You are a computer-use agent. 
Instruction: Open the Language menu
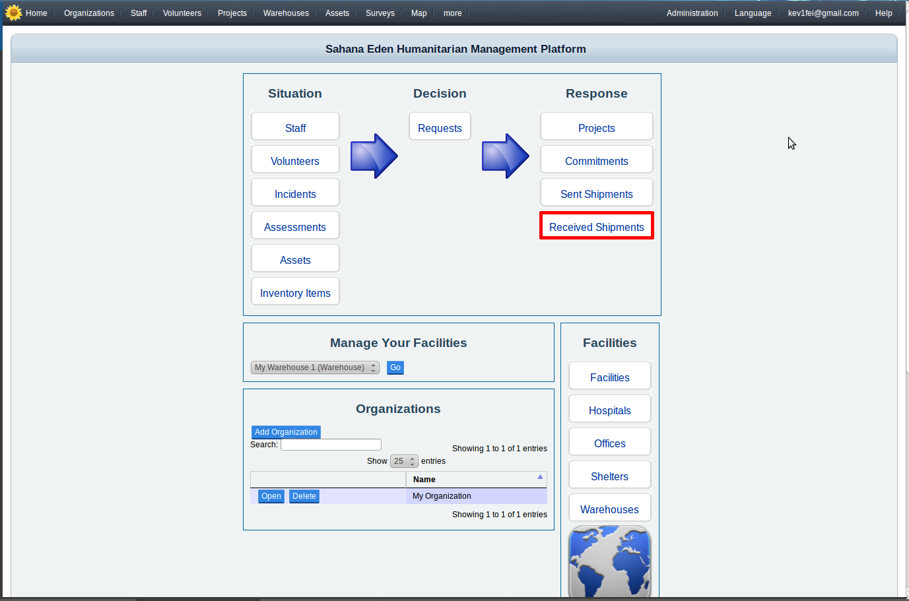(x=753, y=13)
